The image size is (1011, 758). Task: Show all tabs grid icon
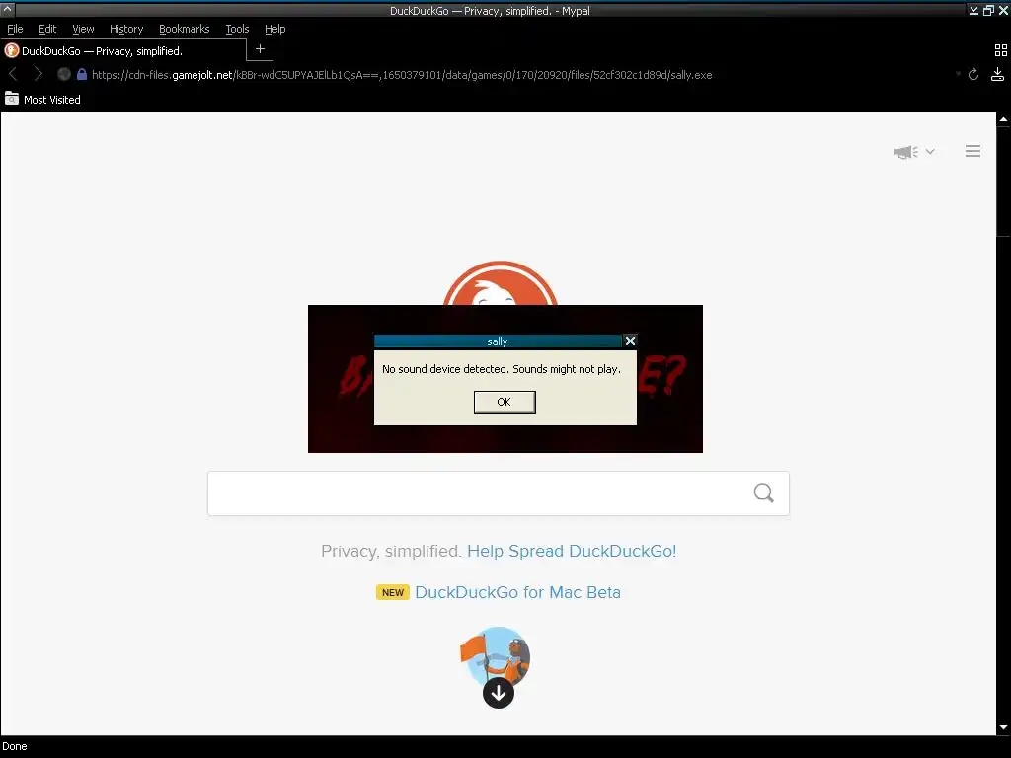tap(1001, 51)
